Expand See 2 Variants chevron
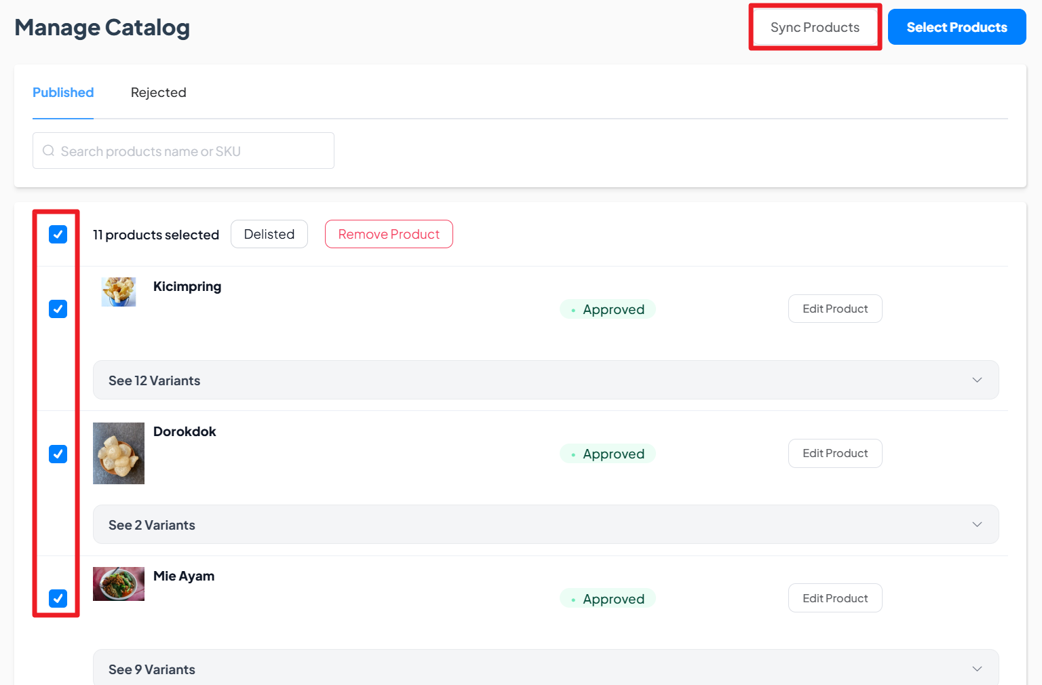 point(977,524)
